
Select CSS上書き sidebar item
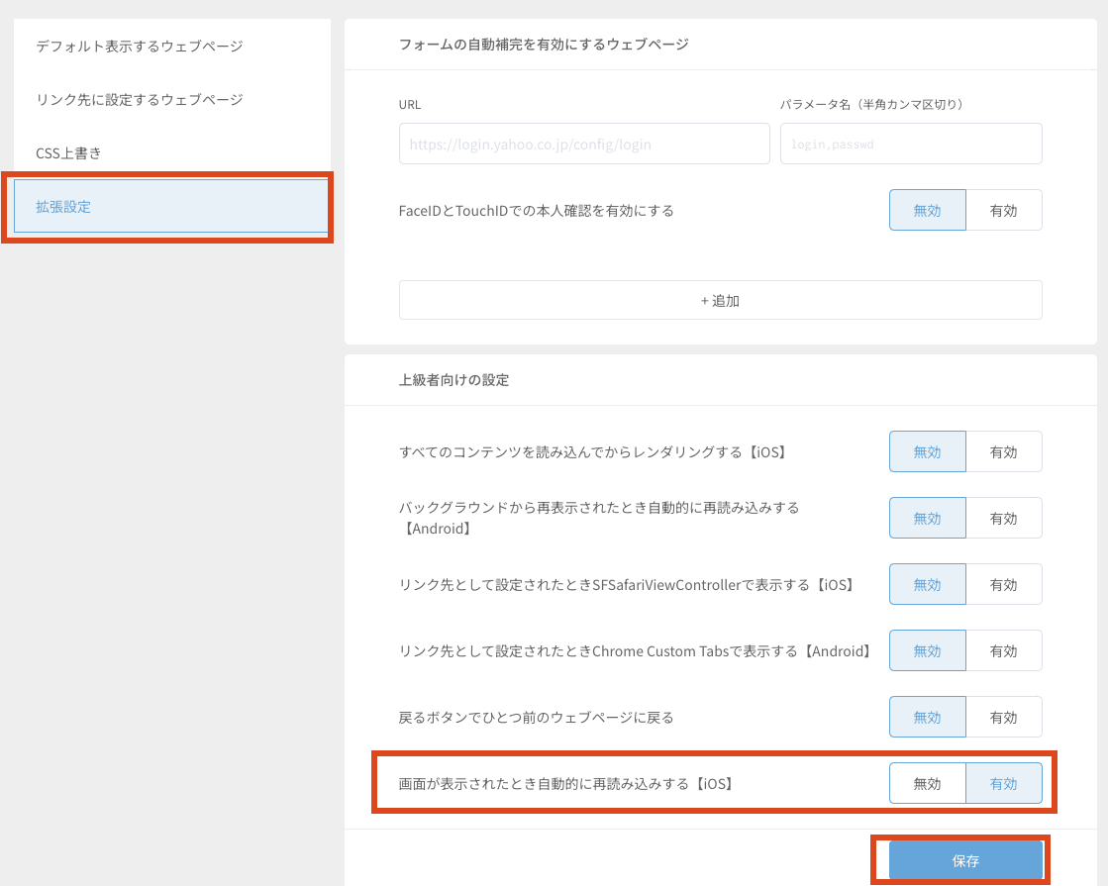coord(171,153)
